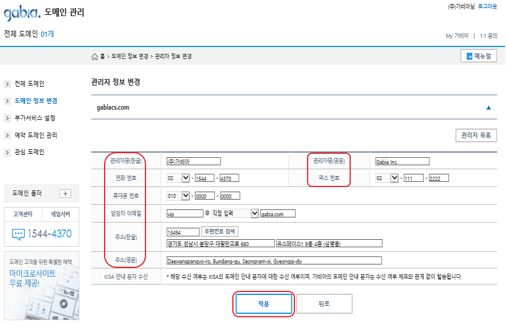
Task: Click detailed address field 유스페이스1
Action: click(x=329, y=243)
